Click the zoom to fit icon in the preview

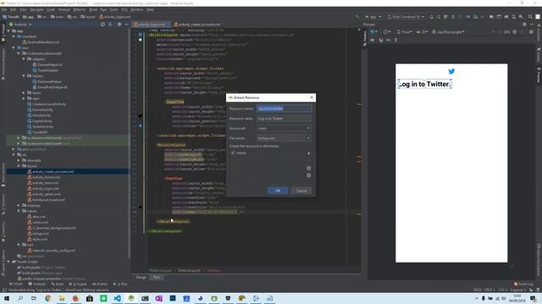pyautogui.click(x=523, y=32)
